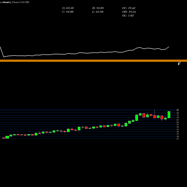Select the close value 'C: 83.00'

68,12
